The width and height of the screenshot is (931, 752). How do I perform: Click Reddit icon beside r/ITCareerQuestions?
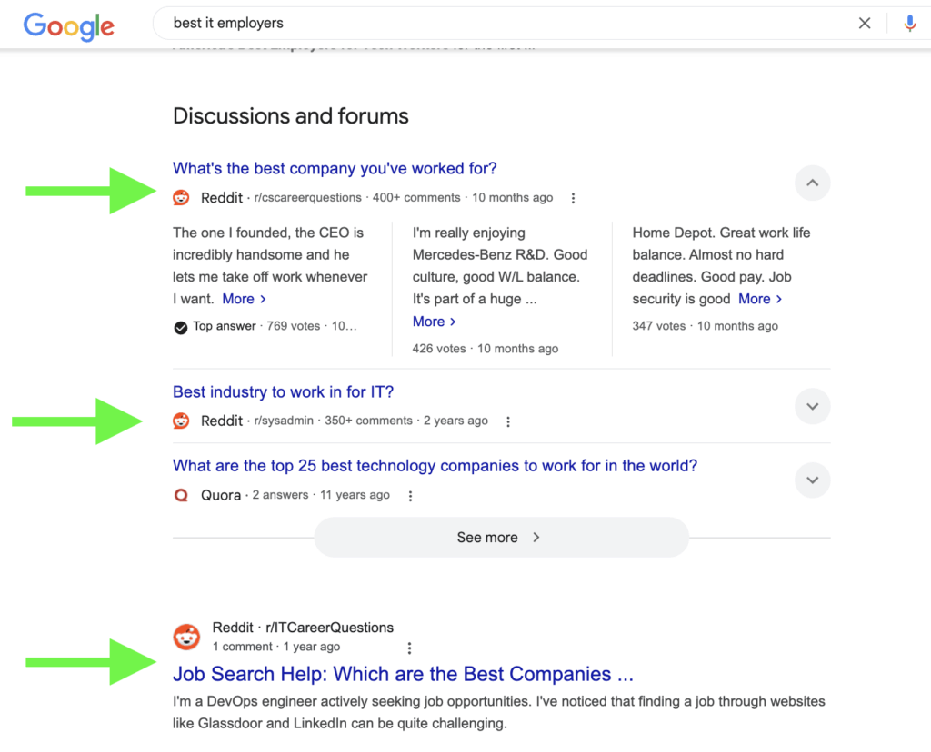point(187,637)
